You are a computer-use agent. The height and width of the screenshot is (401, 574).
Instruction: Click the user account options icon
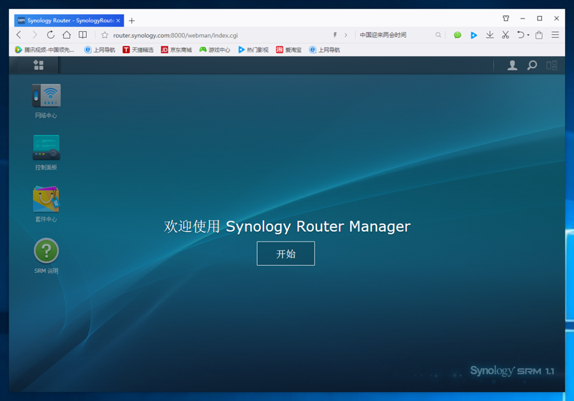coord(511,65)
